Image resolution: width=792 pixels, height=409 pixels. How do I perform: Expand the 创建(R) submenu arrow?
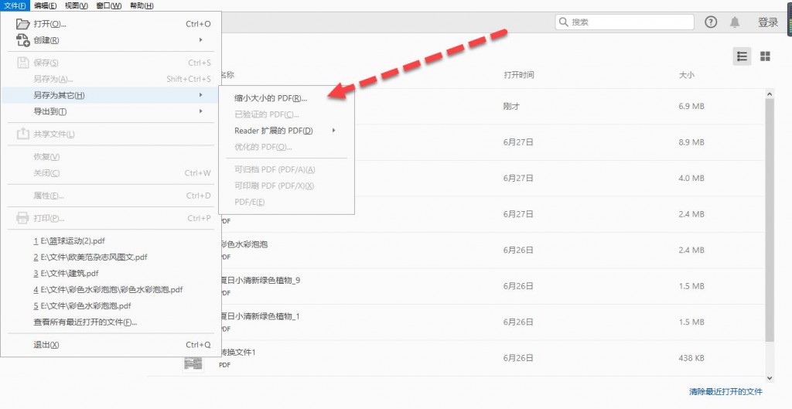(200, 40)
